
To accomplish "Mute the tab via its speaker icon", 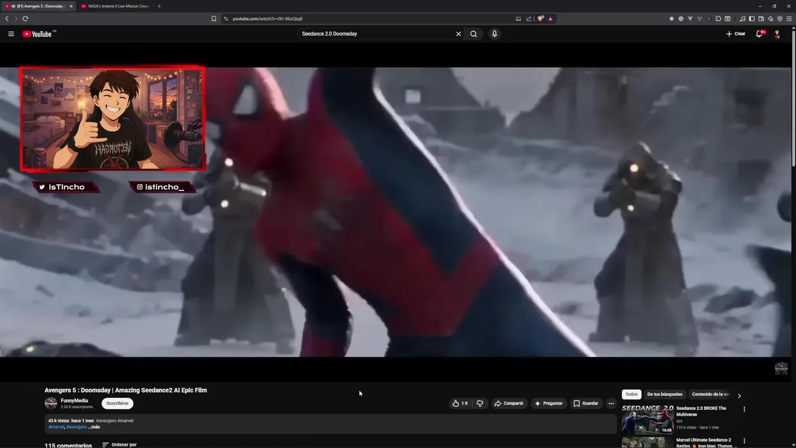I will (13, 6).
